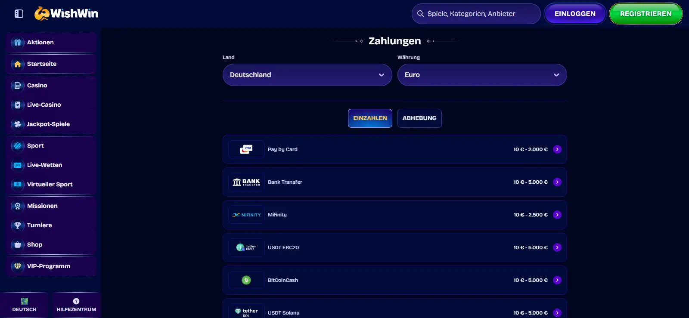Select the USDT ERC20 label text
Image resolution: width=689 pixels, height=318 pixels.
(x=283, y=247)
